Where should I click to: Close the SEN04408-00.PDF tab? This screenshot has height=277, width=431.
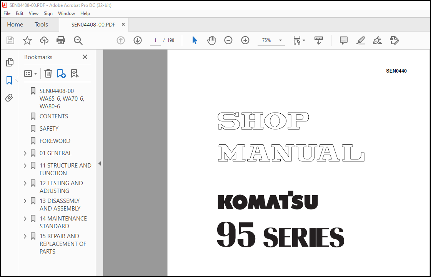point(123,25)
